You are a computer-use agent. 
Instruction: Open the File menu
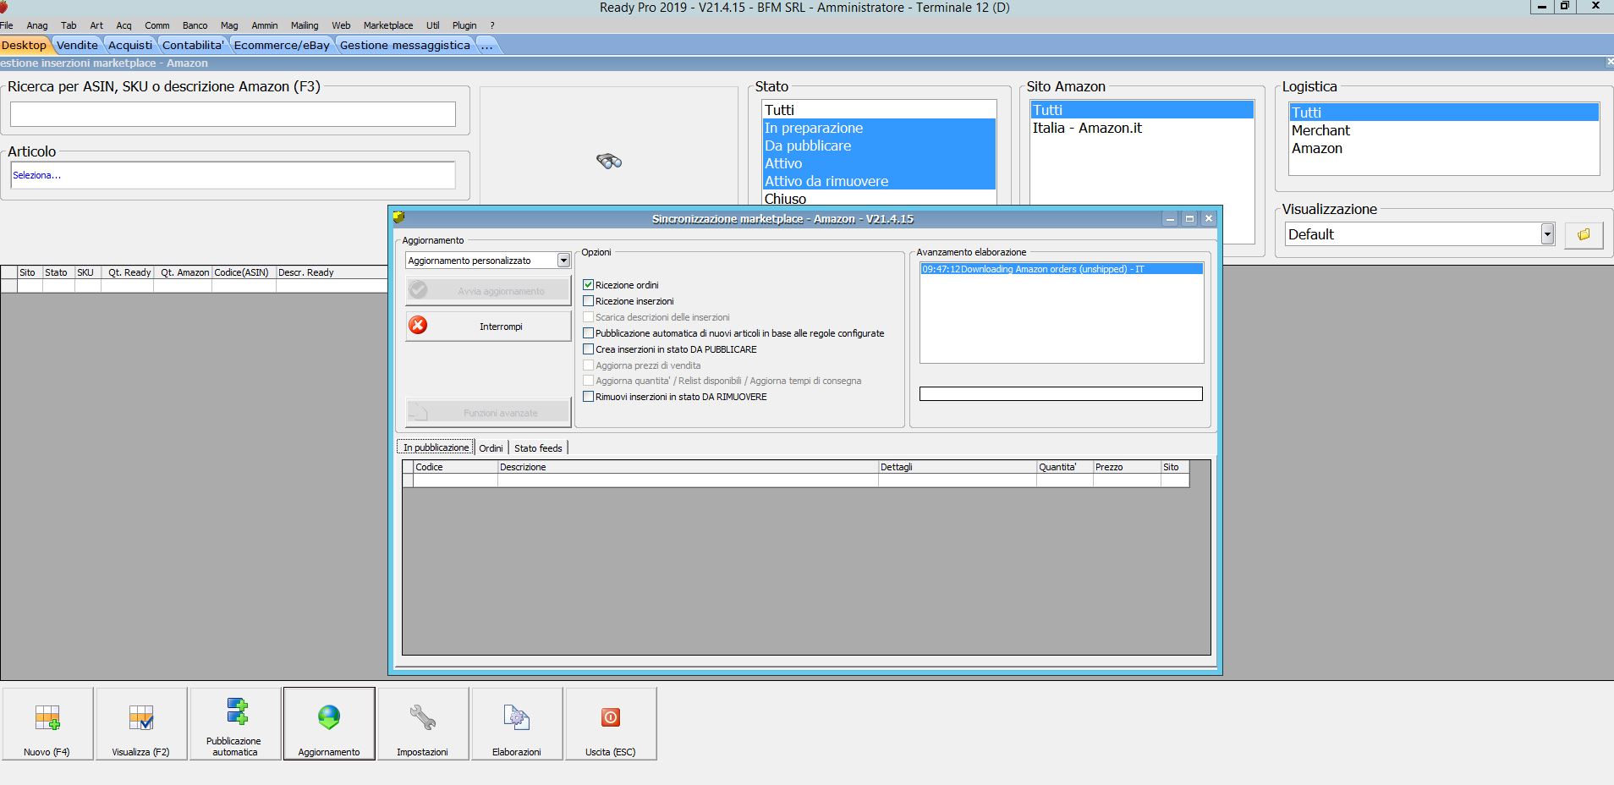point(7,25)
